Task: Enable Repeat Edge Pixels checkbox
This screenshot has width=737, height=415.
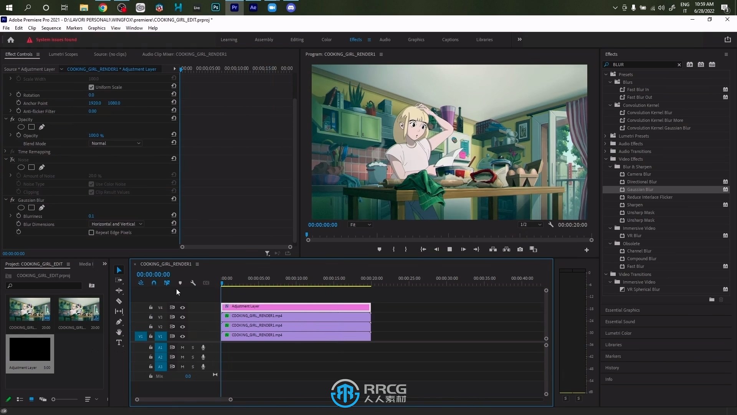Action: (x=91, y=232)
